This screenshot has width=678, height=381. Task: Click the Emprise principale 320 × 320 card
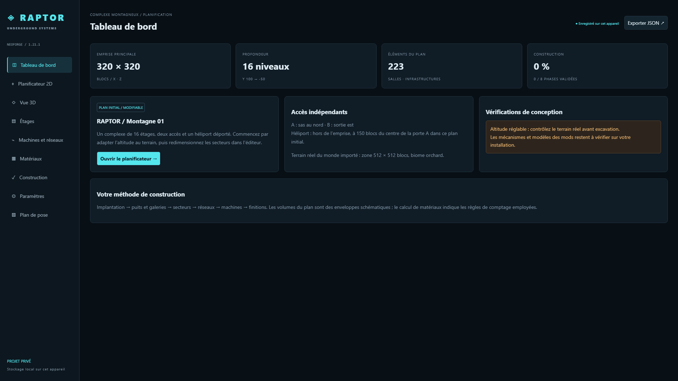pos(160,66)
